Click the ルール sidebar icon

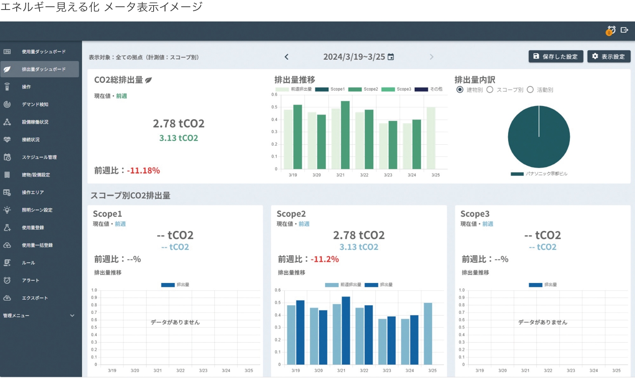(7, 263)
